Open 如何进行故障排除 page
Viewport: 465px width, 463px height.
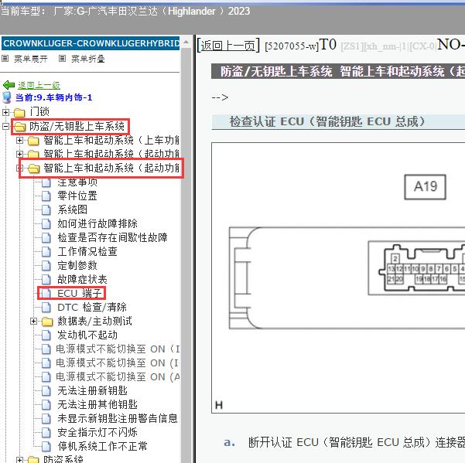[97, 223]
